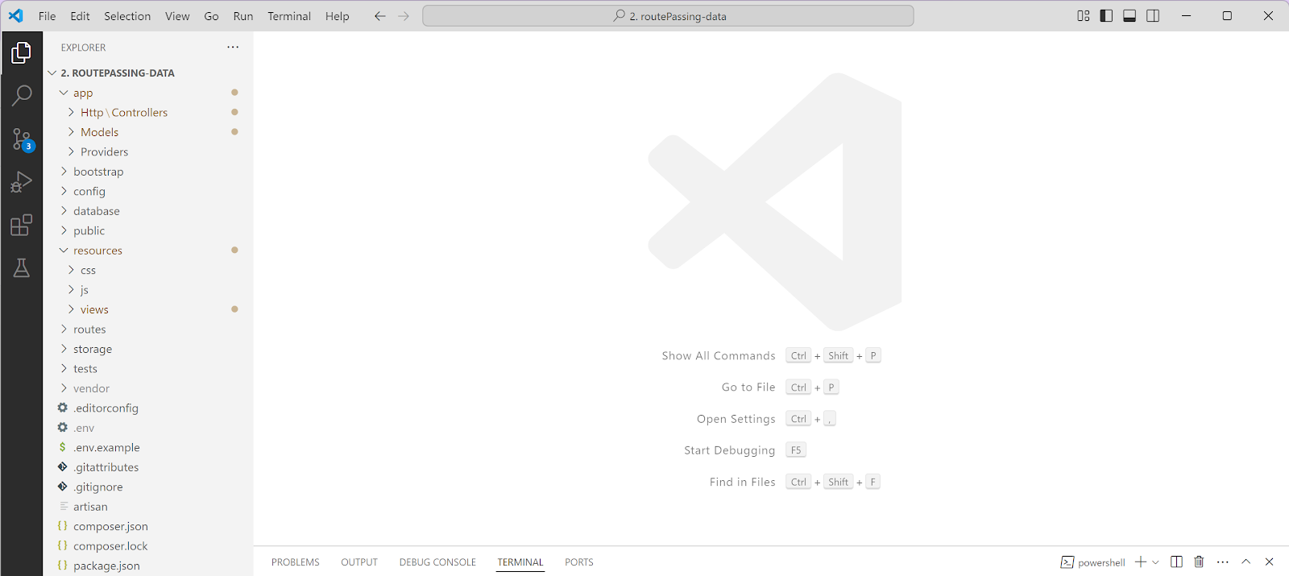Open the Help menu
This screenshot has height=576, width=1289.
click(x=338, y=16)
